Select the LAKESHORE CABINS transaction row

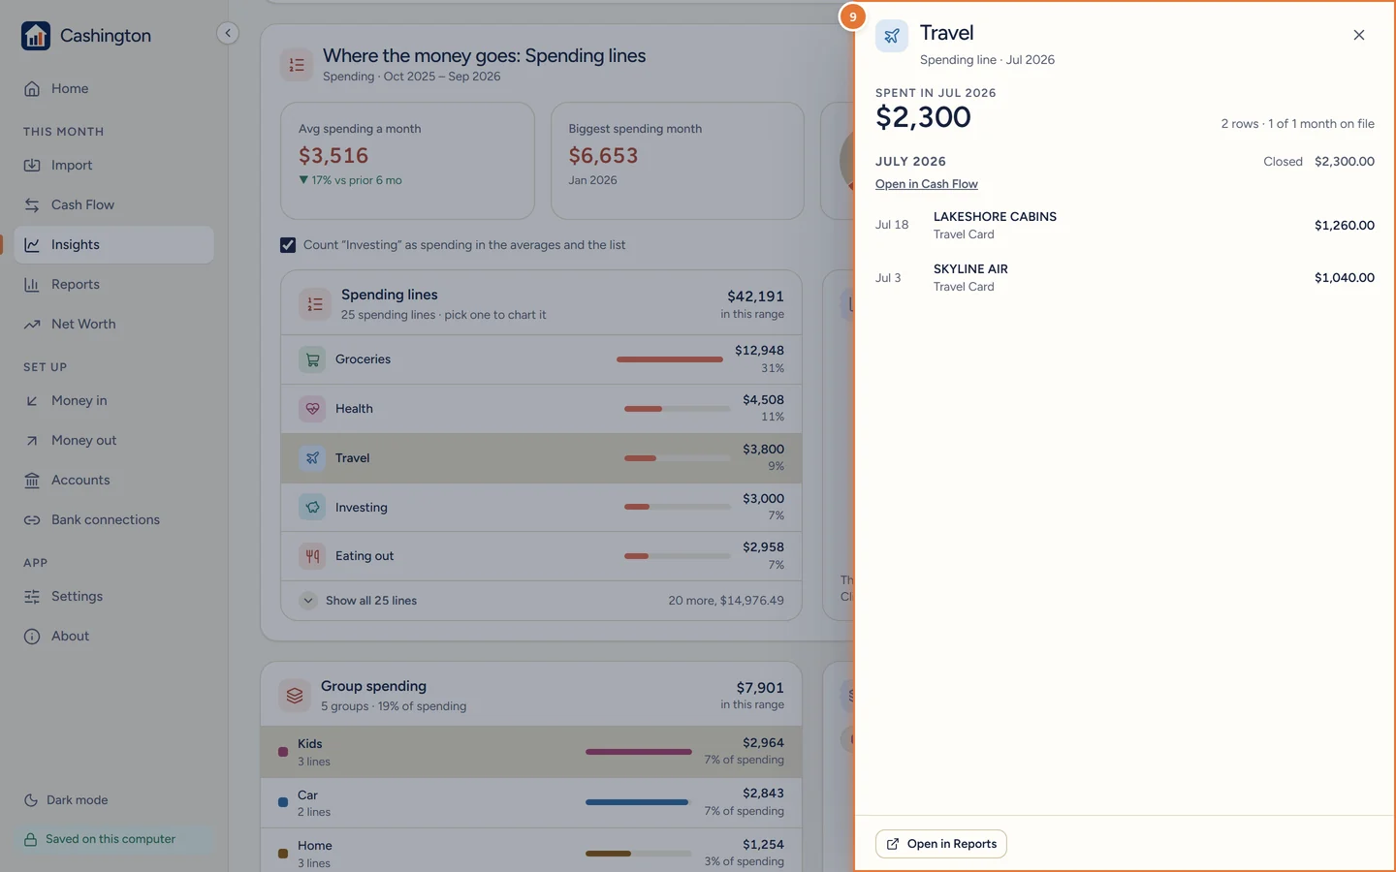point(1125,225)
